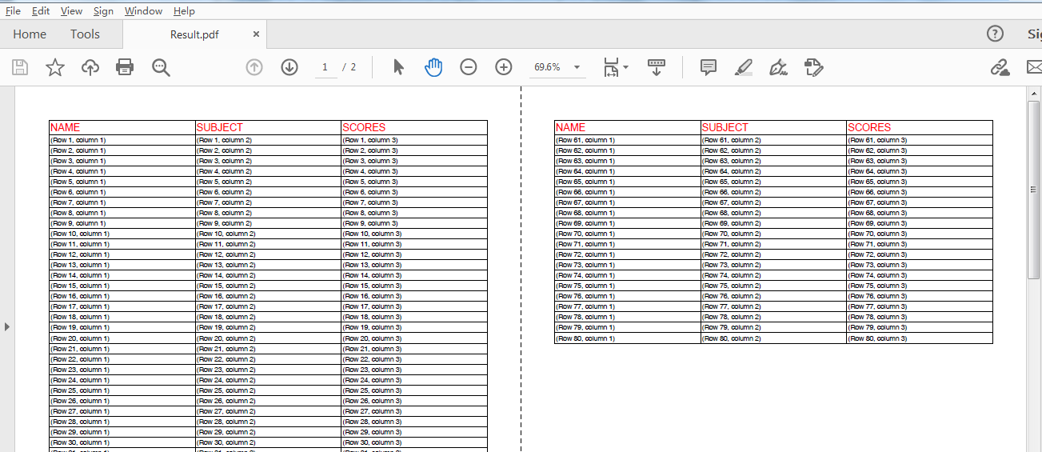Image resolution: width=1042 pixels, height=452 pixels.
Task: Click the page number input field
Action: tap(325, 67)
